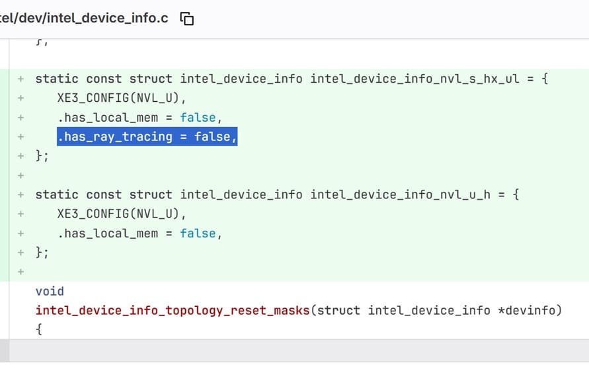Image resolution: width=589 pixels, height=371 pixels.
Task: Click the copy file path icon
Action: point(187,19)
